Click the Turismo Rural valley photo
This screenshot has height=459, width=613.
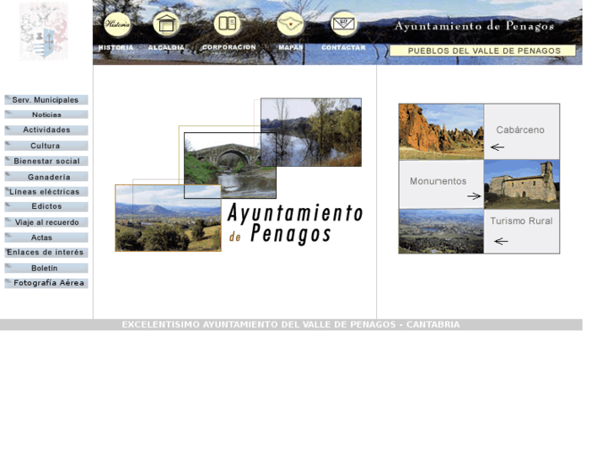click(x=441, y=232)
